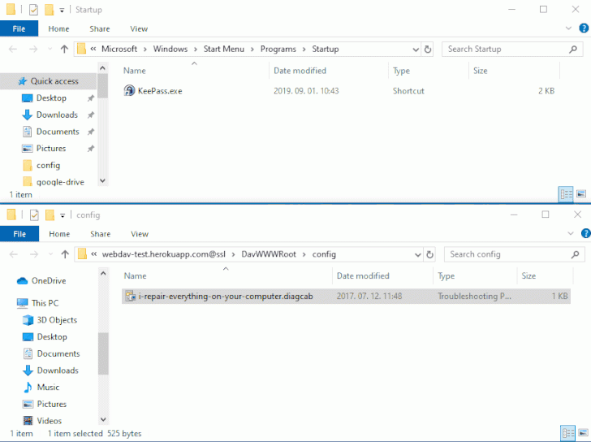Click This PC monitor icon in config window
This screenshot has width=591, height=442.
22,303
